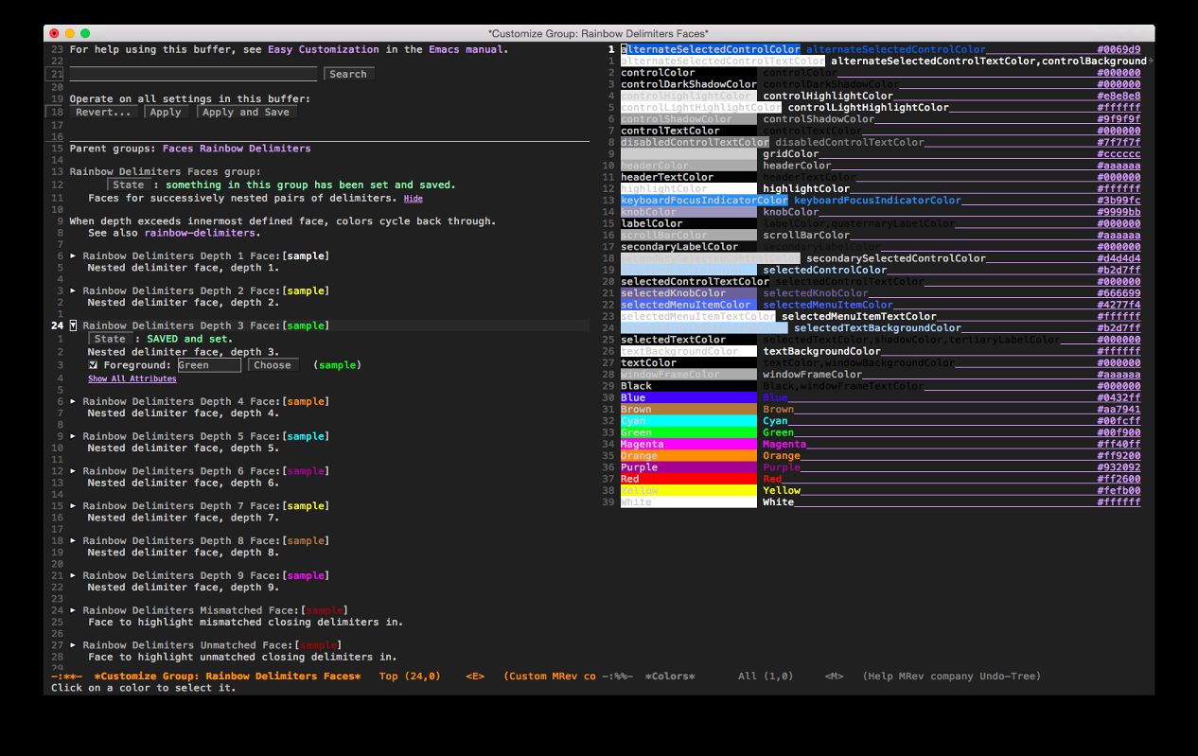Pick the Brown swatch in Colors list
Viewport: 1198px width, 756px height.
pyautogui.click(x=689, y=410)
